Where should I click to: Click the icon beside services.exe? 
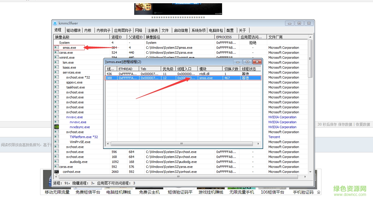57,72
